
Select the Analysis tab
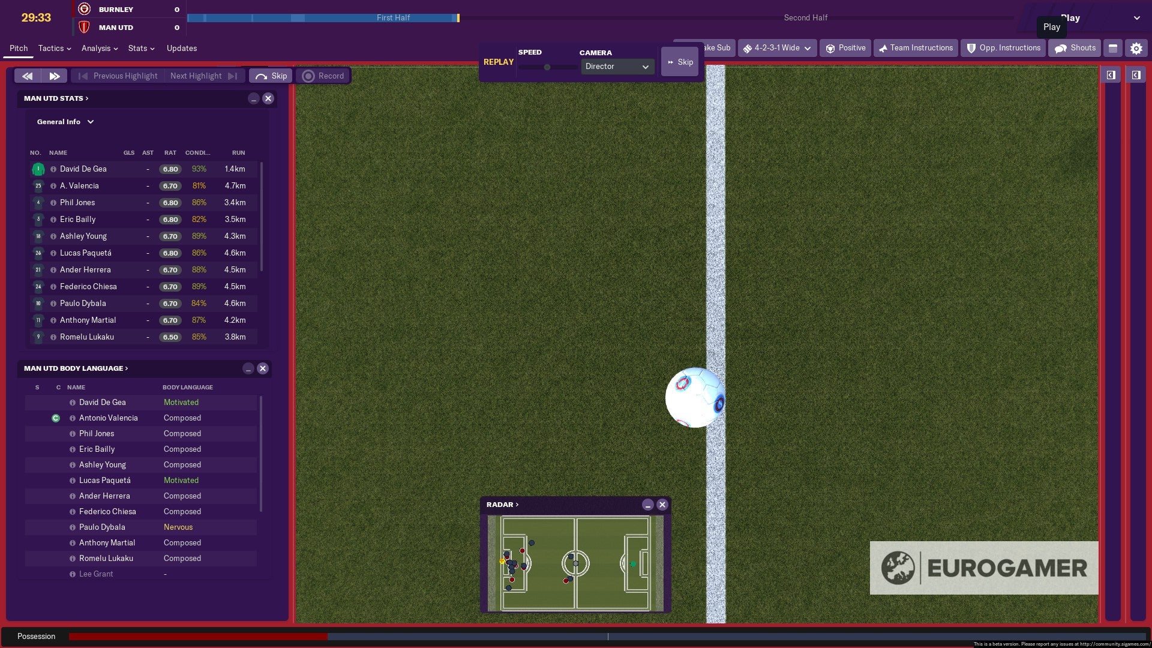point(97,48)
